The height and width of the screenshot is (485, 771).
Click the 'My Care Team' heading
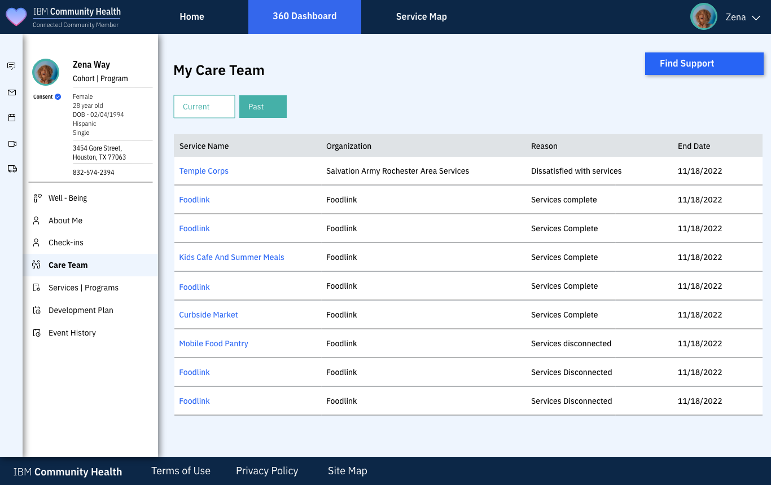click(219, 70)
